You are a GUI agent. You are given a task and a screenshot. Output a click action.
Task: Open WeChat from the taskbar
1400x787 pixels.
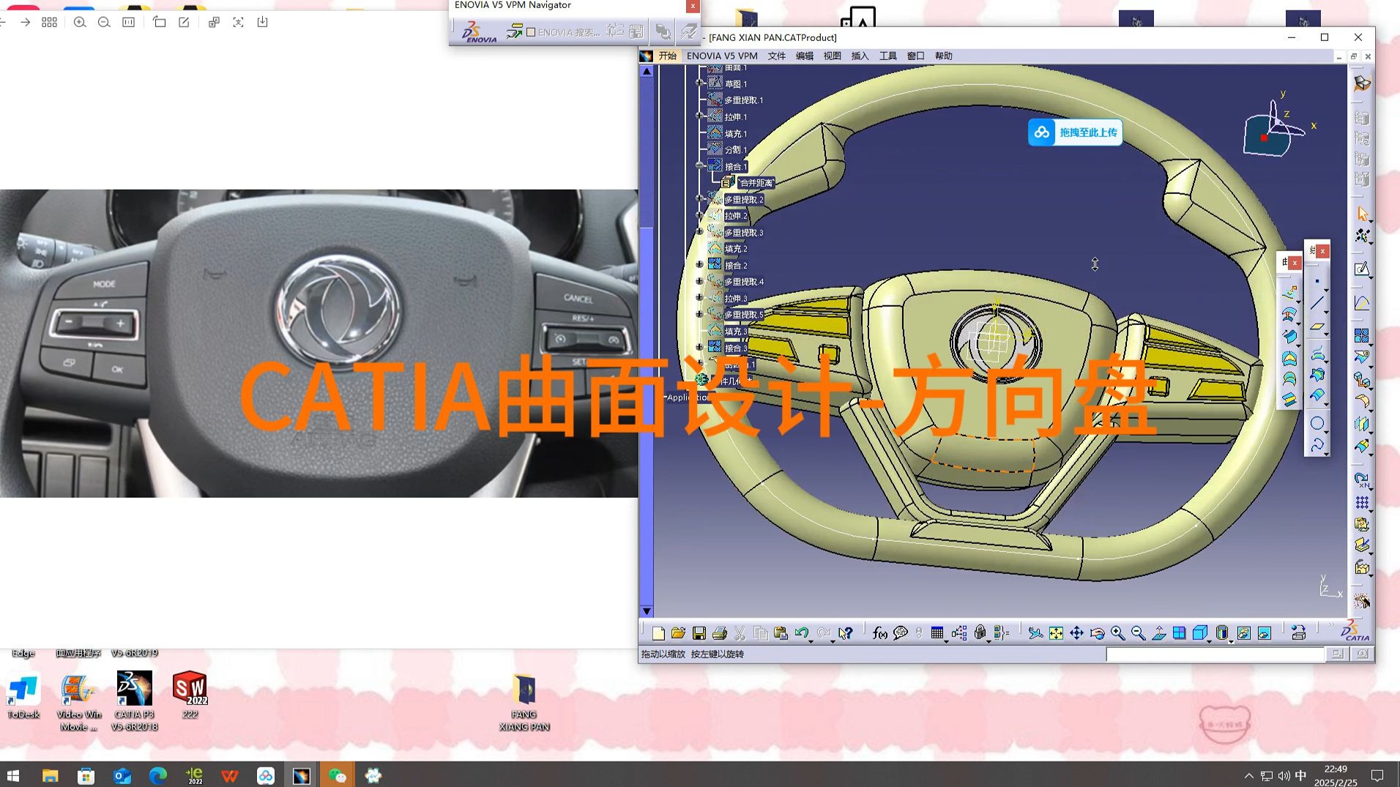(x=337, y=775)
